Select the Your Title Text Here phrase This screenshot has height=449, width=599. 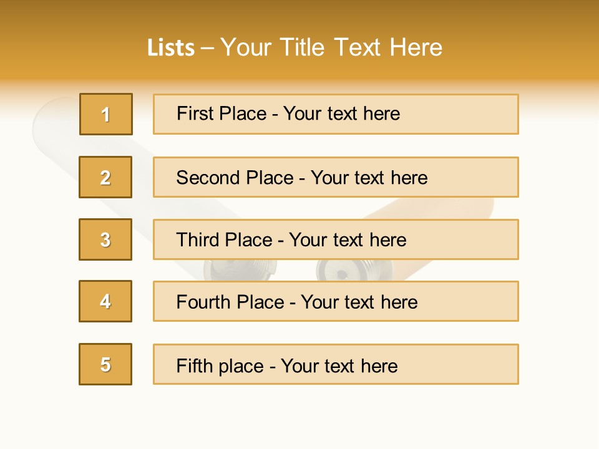pos(331,47)
